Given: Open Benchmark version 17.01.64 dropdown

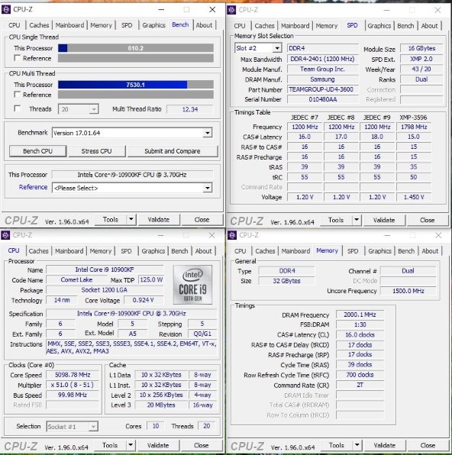Looking at the screenshot, I should 132,133.
